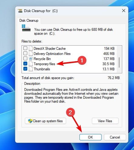Click the Clean up system files button
The width and height of the screenshot is (134, 150).
click(x=45, y=121)
